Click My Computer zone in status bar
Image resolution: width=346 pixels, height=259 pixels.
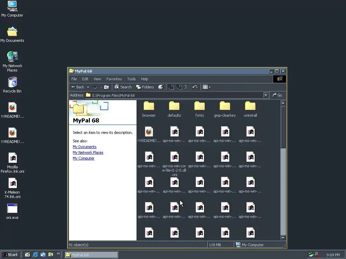point(250,245)
